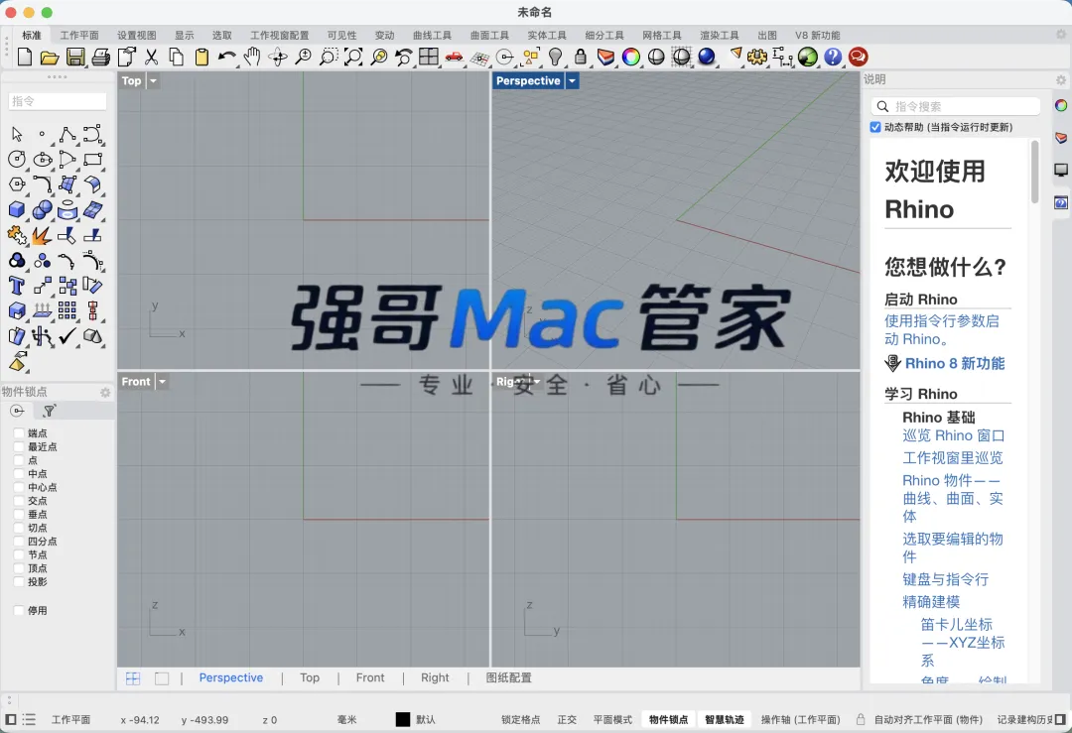Select the Text object T tool
The image size is (1072, 733).
[17, 286]
